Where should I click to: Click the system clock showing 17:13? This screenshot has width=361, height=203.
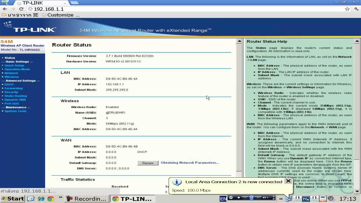tap(348, 199)
